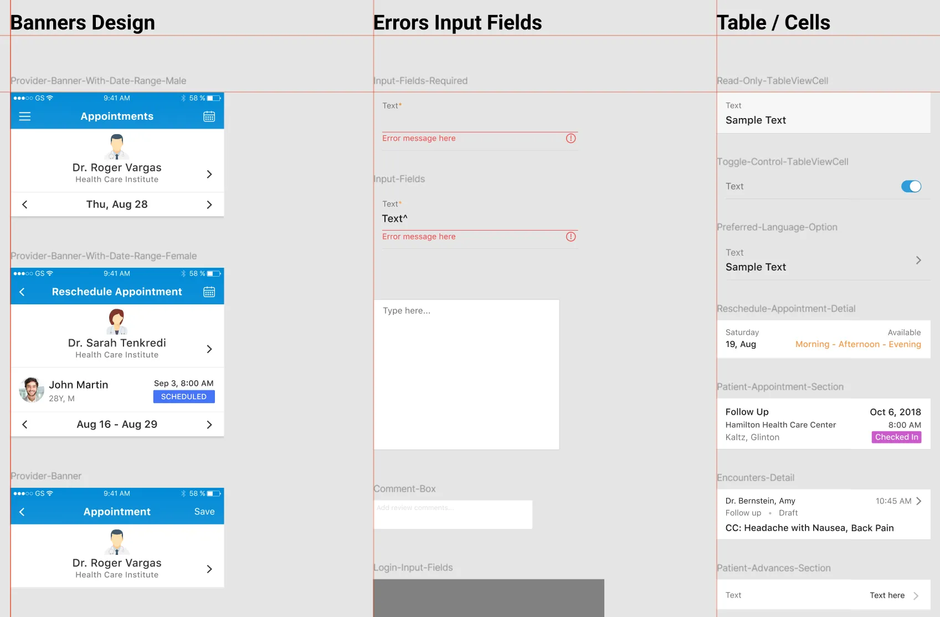940x617 pixels.
Task: Open Encounters-Detail chevron next to 10:45 AM
Action: pyautogui.click(x=919, y=501)
